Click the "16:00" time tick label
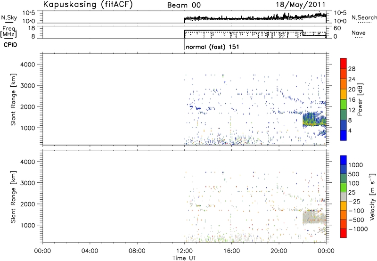 (x=231, y=251)
